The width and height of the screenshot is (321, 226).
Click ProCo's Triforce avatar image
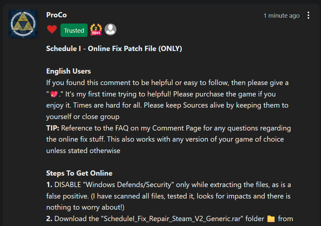coord(23,24)
